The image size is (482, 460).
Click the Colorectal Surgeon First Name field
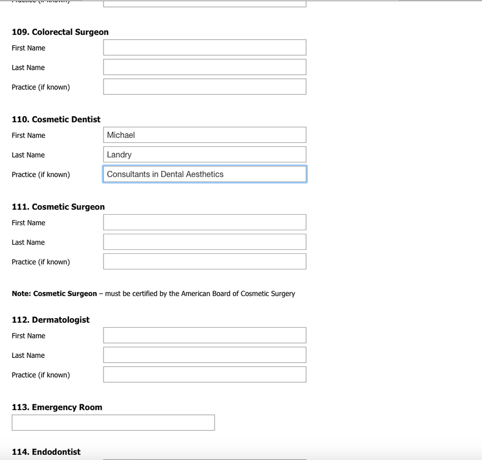click(205, 47)
